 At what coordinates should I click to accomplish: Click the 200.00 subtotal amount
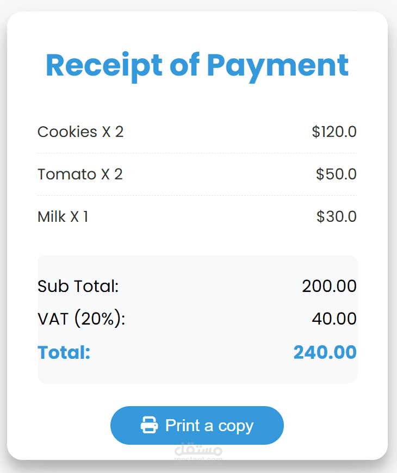tap(330, 286)
